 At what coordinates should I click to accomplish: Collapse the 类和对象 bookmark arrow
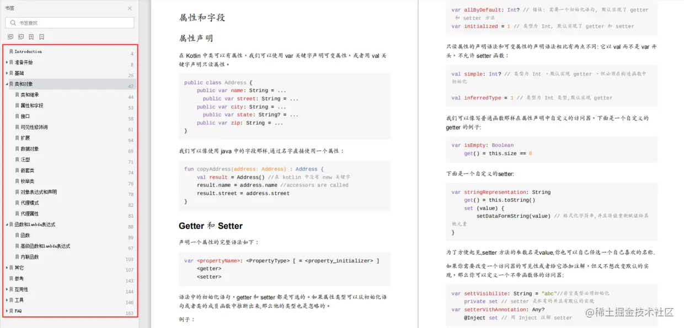(x=7, y=84)
